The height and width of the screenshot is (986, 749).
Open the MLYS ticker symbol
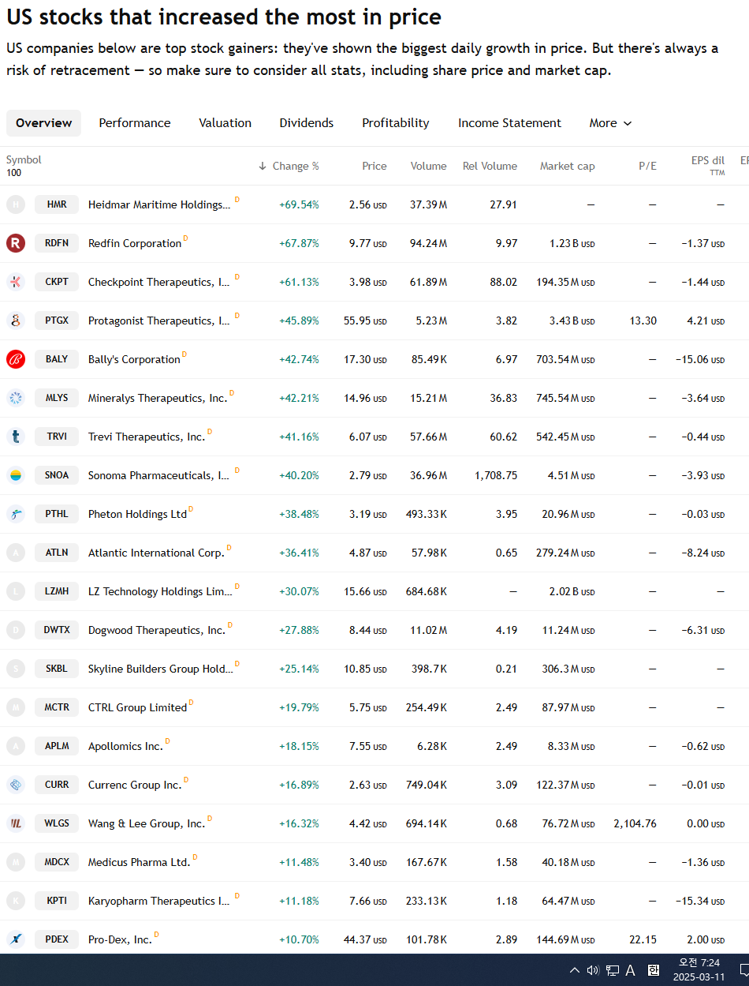point(57,398)
